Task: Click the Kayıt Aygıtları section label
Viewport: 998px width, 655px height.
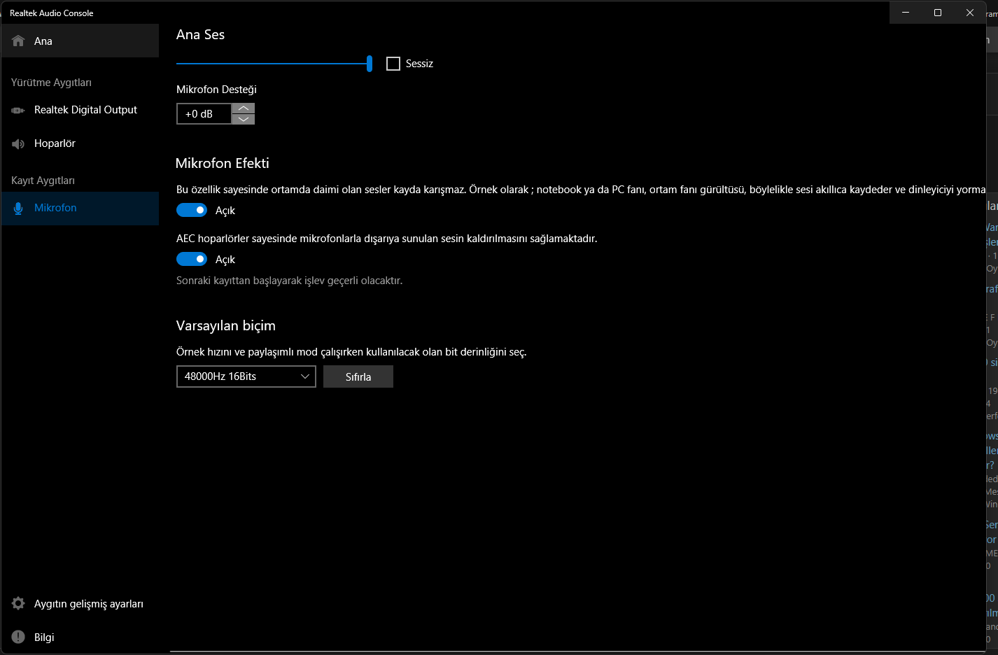Action: coord(43,181)
